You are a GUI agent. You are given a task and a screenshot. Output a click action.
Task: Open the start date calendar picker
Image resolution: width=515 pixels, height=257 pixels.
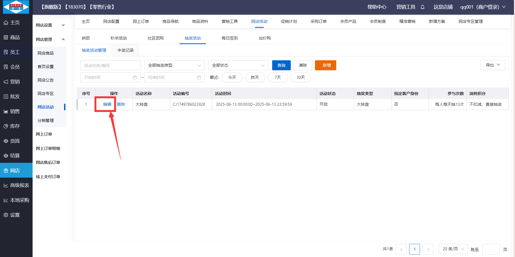(135, 78)
